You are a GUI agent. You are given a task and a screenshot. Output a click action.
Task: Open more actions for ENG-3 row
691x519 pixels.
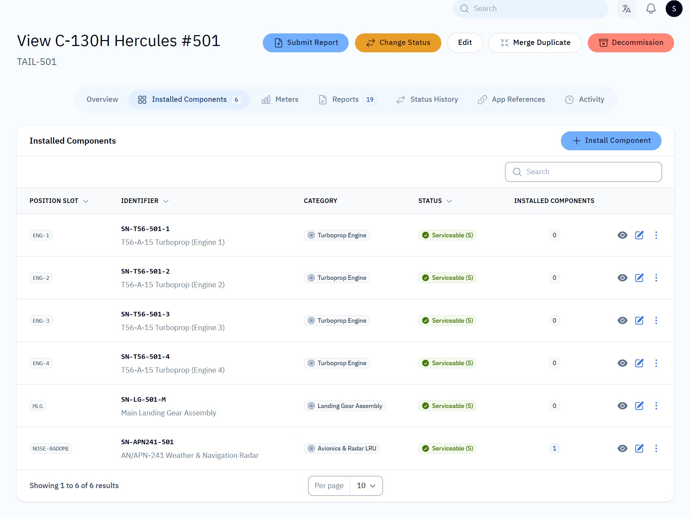click(x=656, y=321)
